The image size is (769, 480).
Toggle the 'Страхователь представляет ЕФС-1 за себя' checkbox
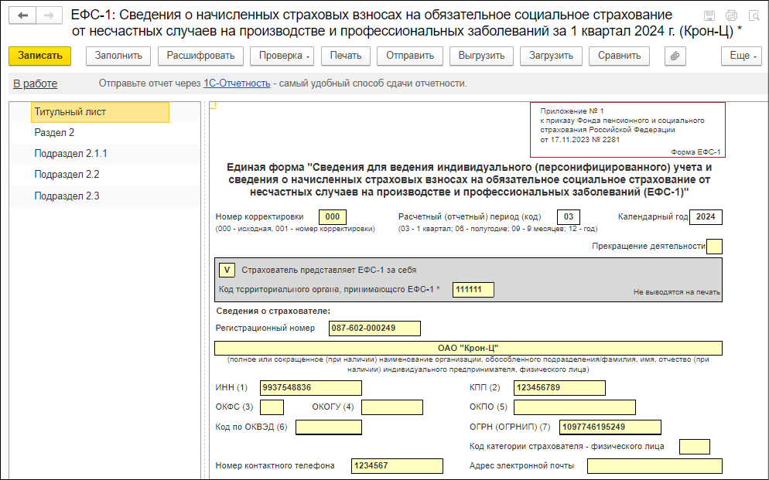[227, 270]
